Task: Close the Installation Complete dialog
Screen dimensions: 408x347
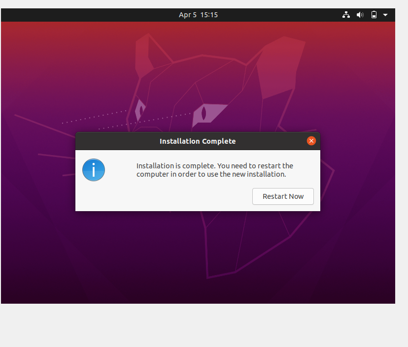Action: click(311, 141)
